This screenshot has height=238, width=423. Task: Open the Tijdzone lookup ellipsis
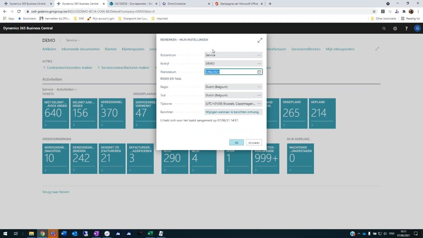tap(259, 103)
